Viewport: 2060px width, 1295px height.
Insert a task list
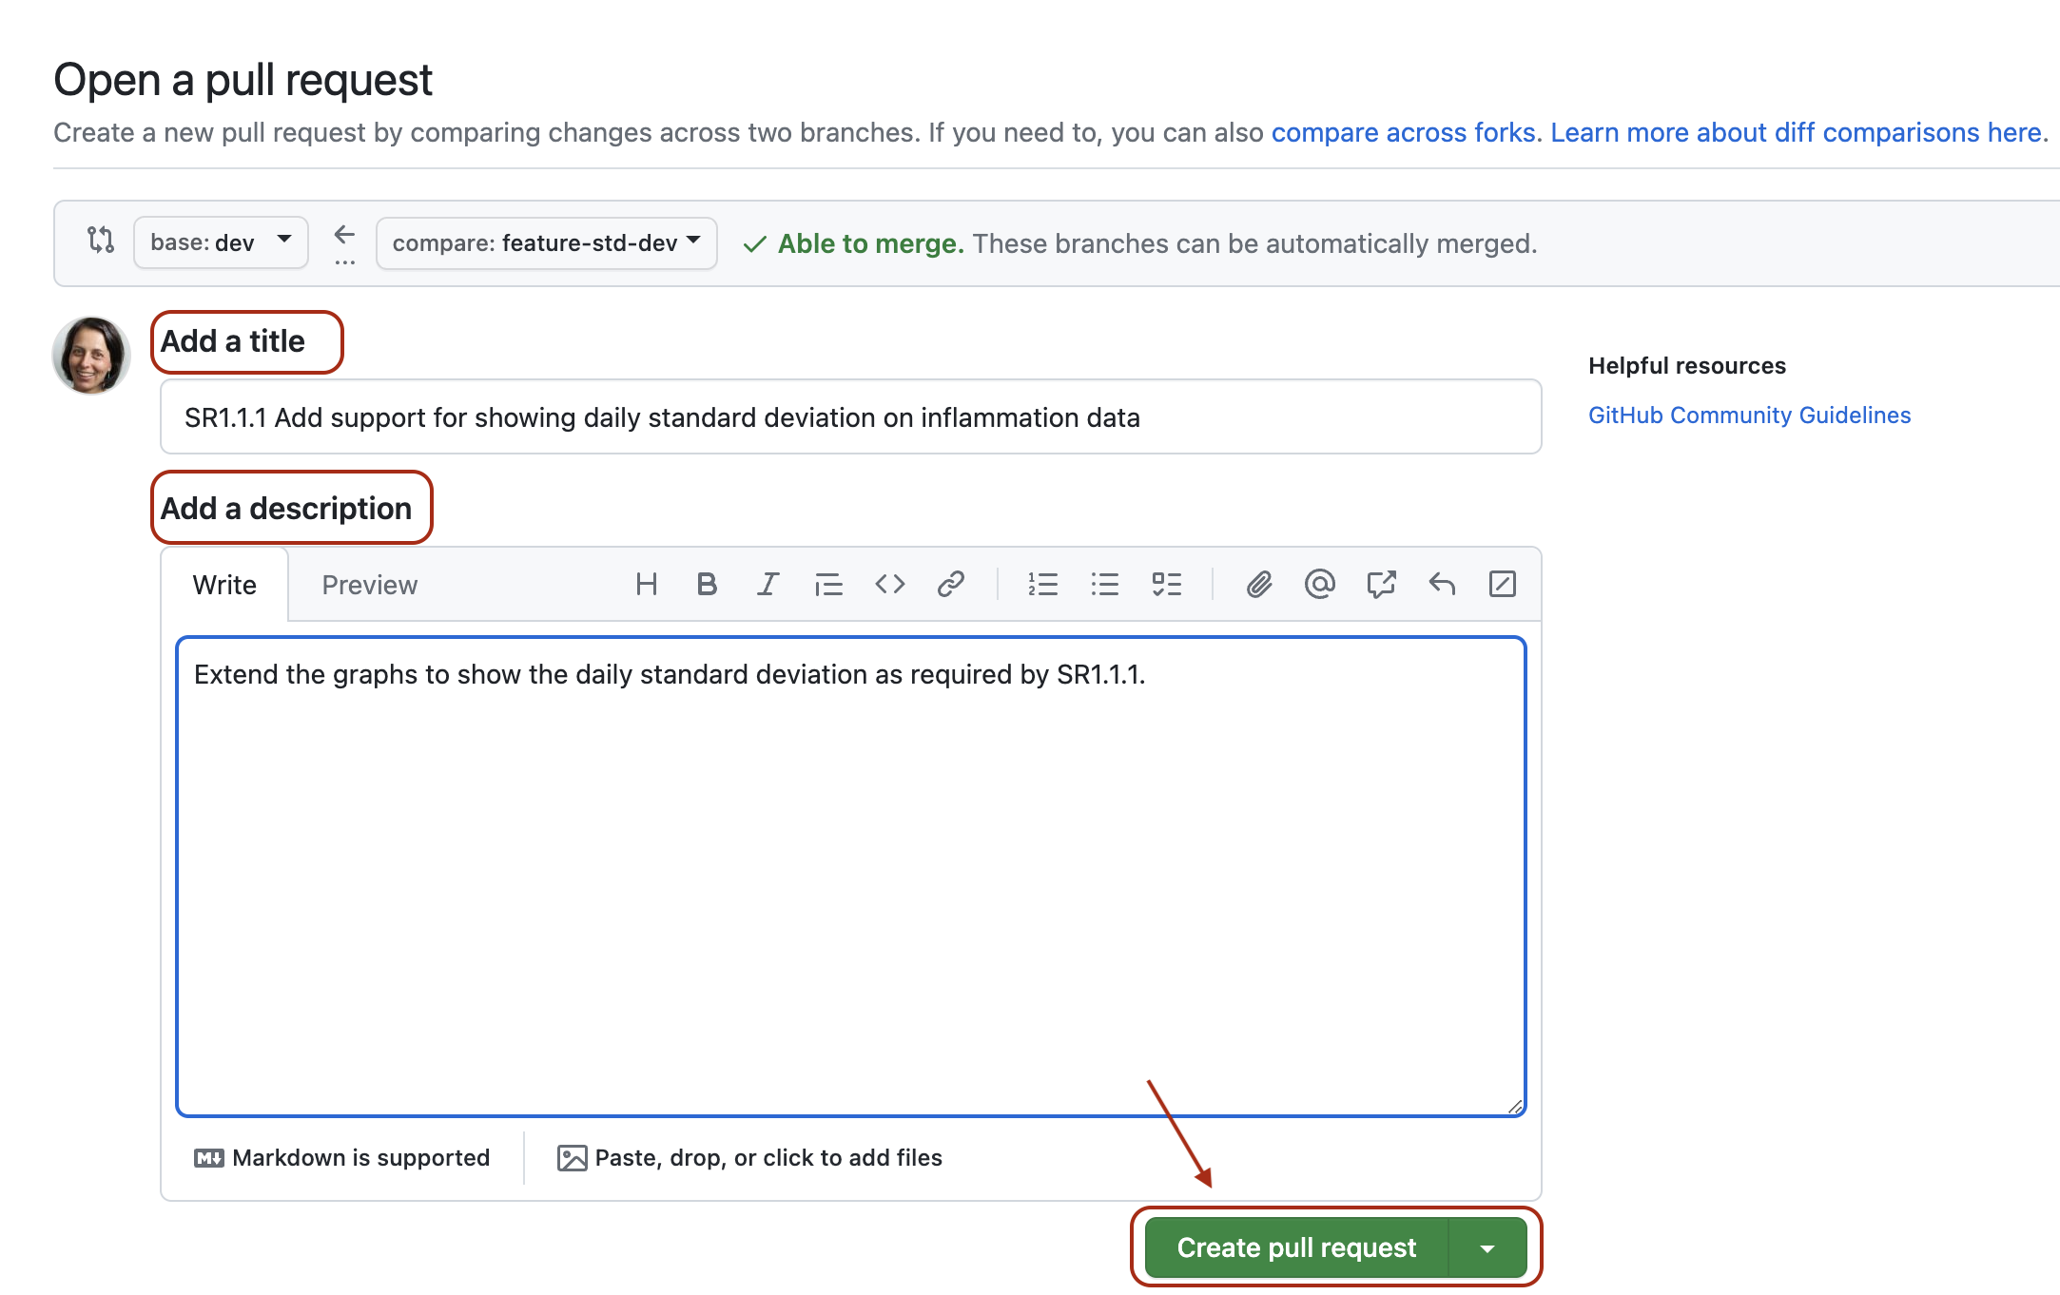(1167, 584)
